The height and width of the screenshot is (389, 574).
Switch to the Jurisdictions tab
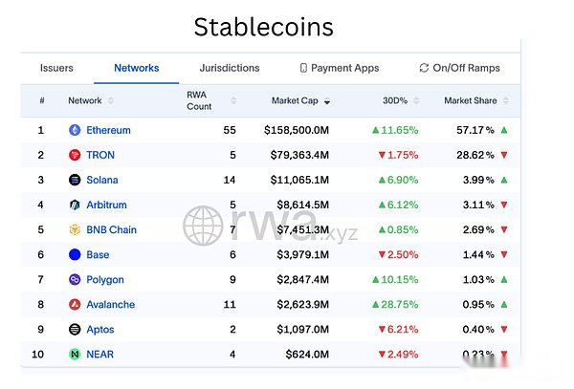coord(230,68)
